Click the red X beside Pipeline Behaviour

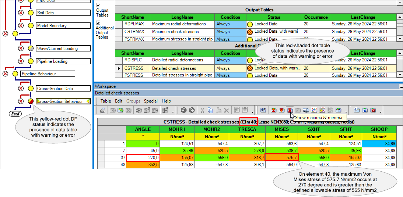pos(5,74)
